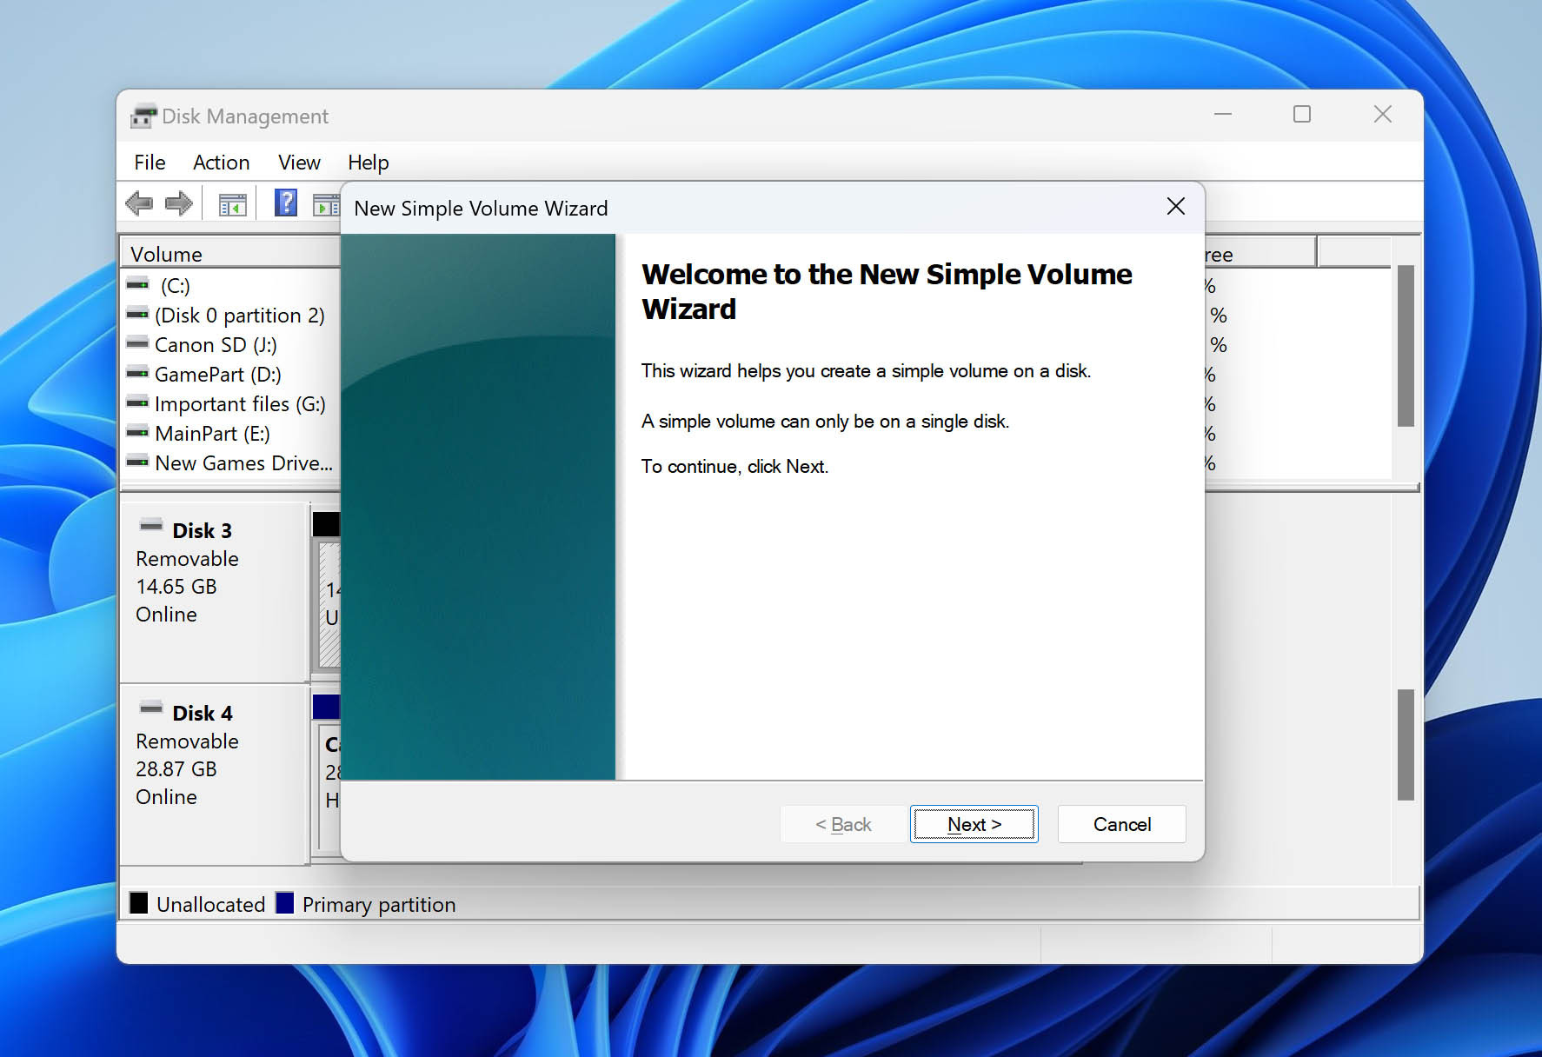Click the drive icon beside New Games Drive
The height and width of the screenshot is (1057, 1542).
click(137, 462)
